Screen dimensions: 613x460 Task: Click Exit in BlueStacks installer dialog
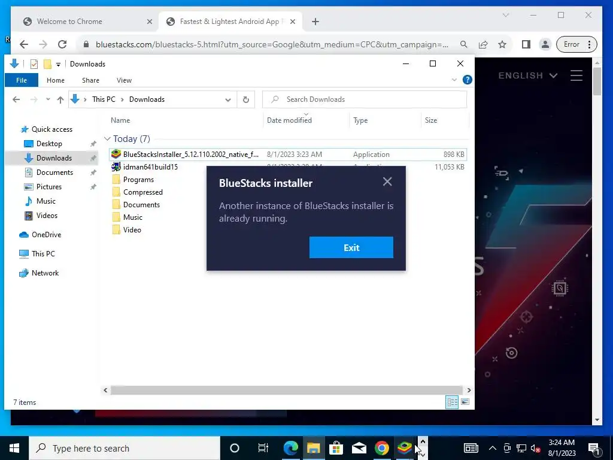point(351,247)
